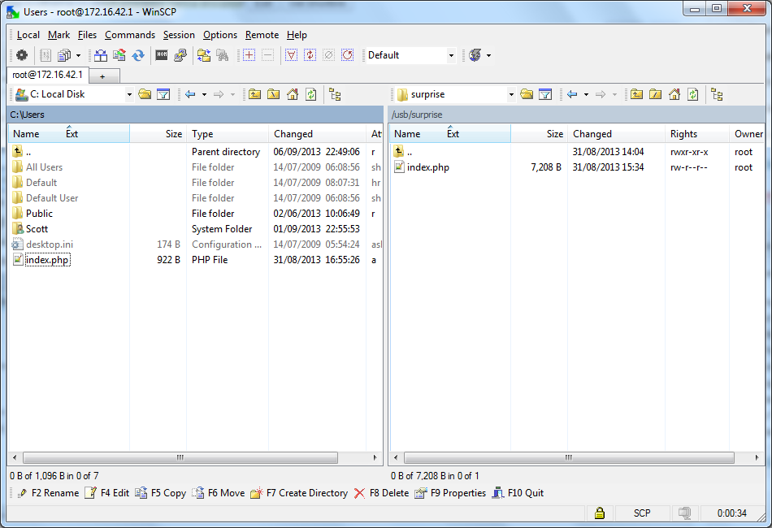
Task: Click the red triangle selection filter icon
Action: pos(292,55)
